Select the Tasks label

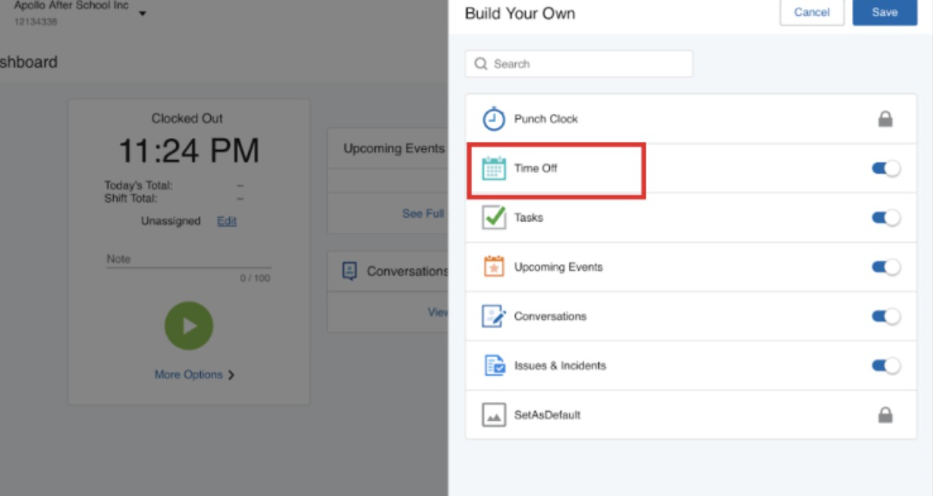529,218
